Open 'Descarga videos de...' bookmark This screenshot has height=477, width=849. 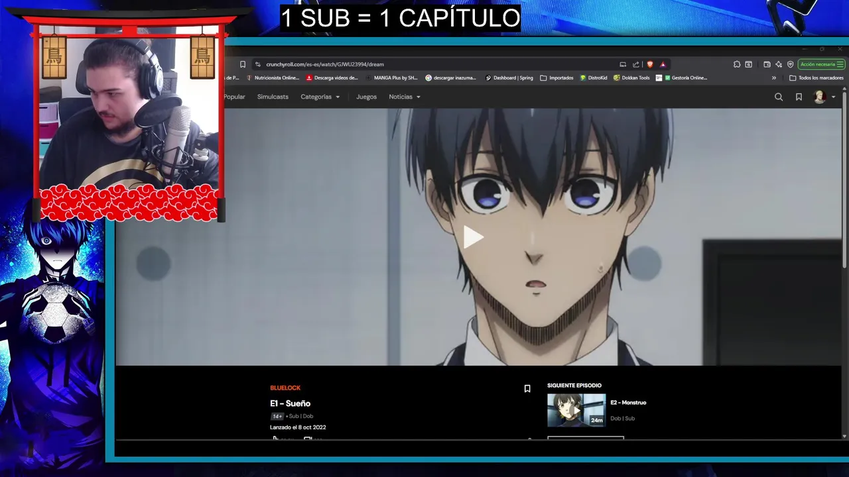click(332, 78)
